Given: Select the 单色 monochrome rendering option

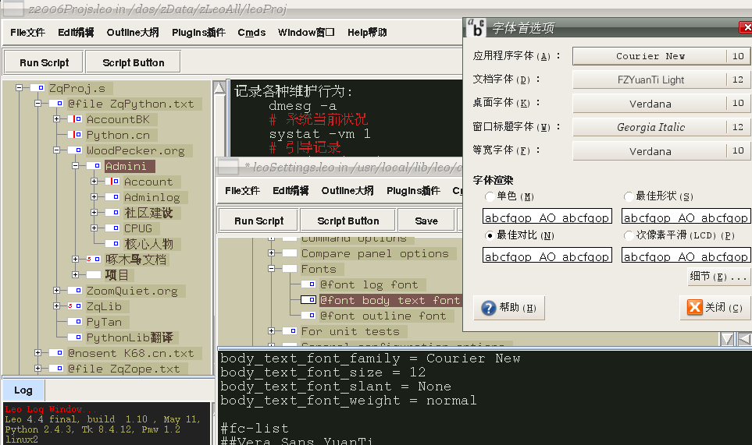Looking at the screenshot, I should coord(490,197).
